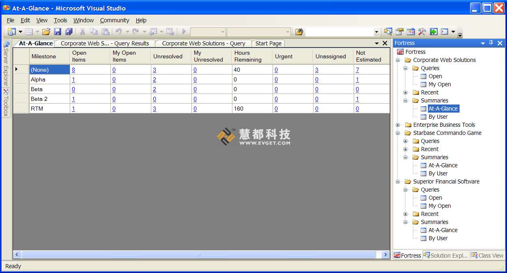507x273 pixels.
Task: Pin or auto-hide the Fortress panel
Action: [491, 43]
